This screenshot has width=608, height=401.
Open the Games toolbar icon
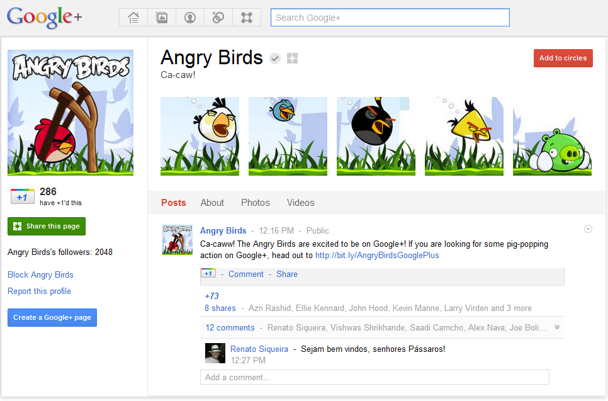point(247,18)
